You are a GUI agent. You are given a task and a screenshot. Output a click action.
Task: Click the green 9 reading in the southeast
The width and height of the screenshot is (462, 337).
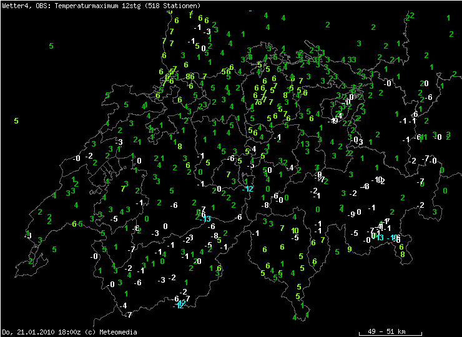click(x=350, y=249)
